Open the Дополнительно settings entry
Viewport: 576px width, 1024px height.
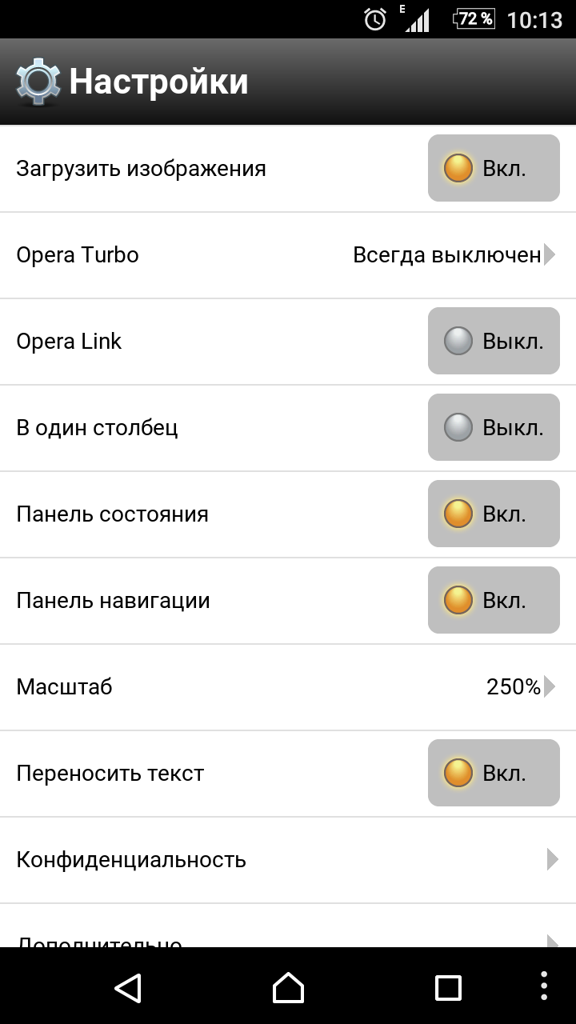[99, 939]
